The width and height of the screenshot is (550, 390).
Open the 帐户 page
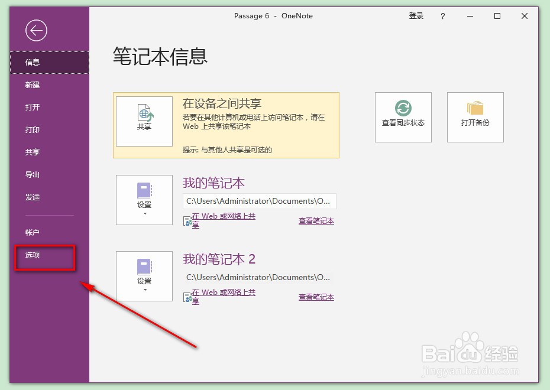[x=50, y=232]
